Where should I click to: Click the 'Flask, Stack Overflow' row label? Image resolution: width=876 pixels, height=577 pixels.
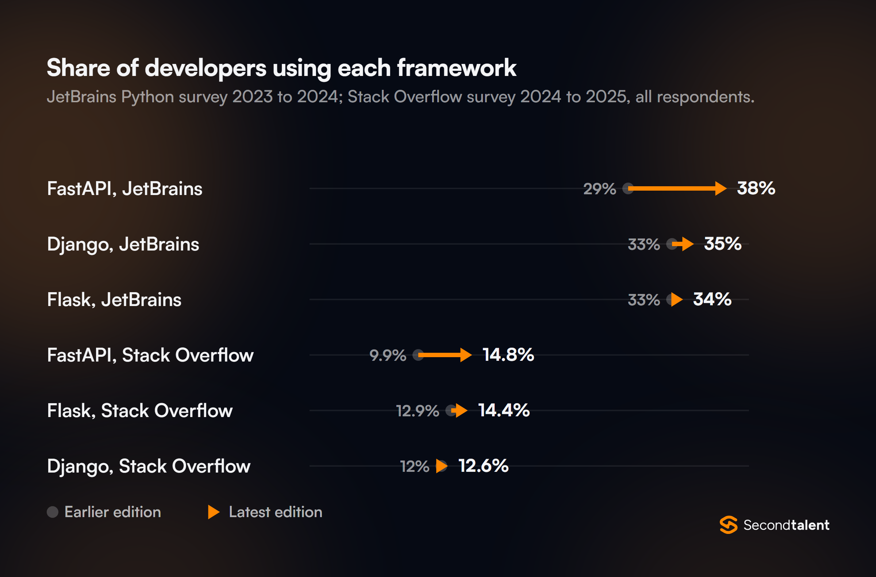pyautogui.click(x=140, y=410)
